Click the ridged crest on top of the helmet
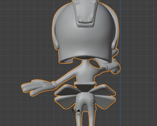157x126 pixels. [x=85, y=13]
